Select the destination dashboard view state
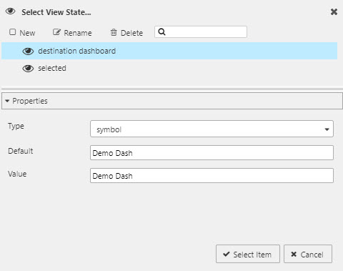Viewport: 343px width, 271px height. pyautogui.click(x=169, y=51)
